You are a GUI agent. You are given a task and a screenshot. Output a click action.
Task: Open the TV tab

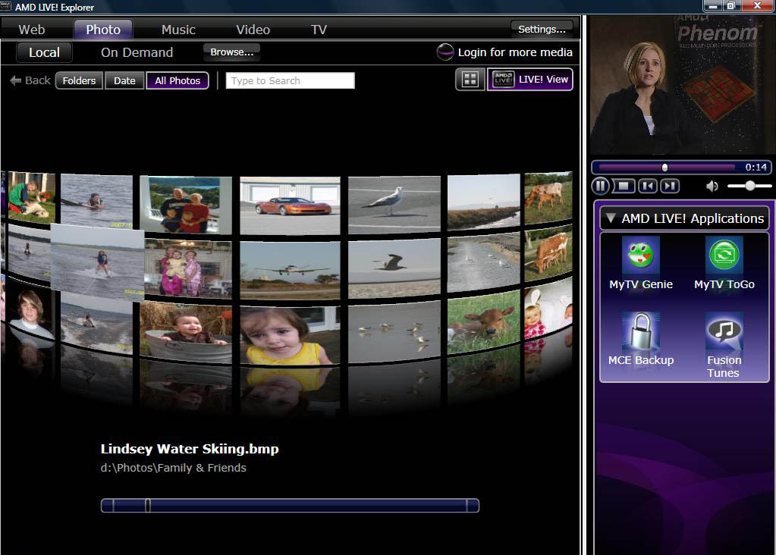pos(319,30)
